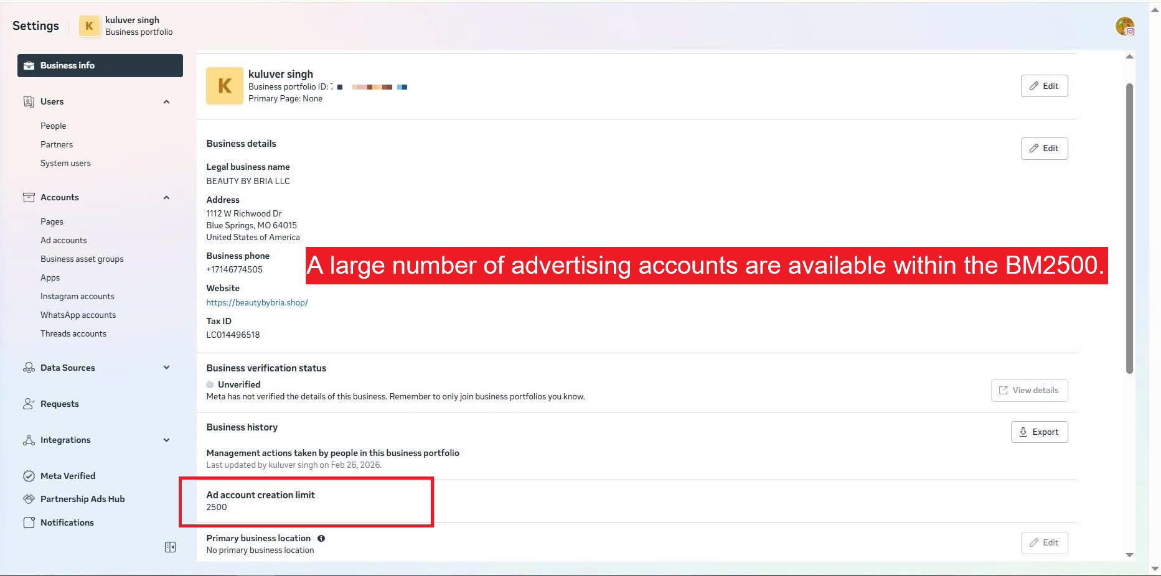
Task: Click the Primary Page: None text
Action: point(286,98)
